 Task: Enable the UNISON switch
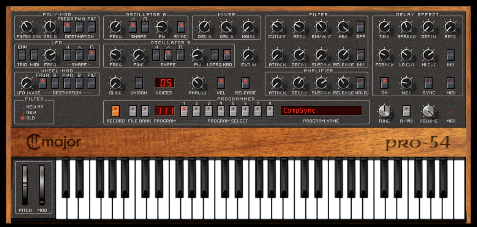pos(139,83)
